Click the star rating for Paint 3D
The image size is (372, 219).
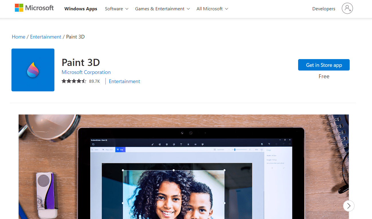[x=74, y=81]
